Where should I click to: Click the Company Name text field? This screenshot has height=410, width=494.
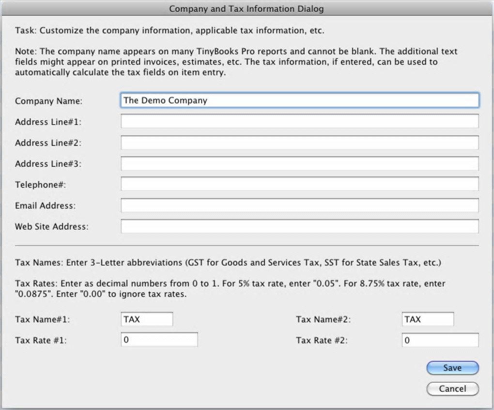[x=299, y=100]
